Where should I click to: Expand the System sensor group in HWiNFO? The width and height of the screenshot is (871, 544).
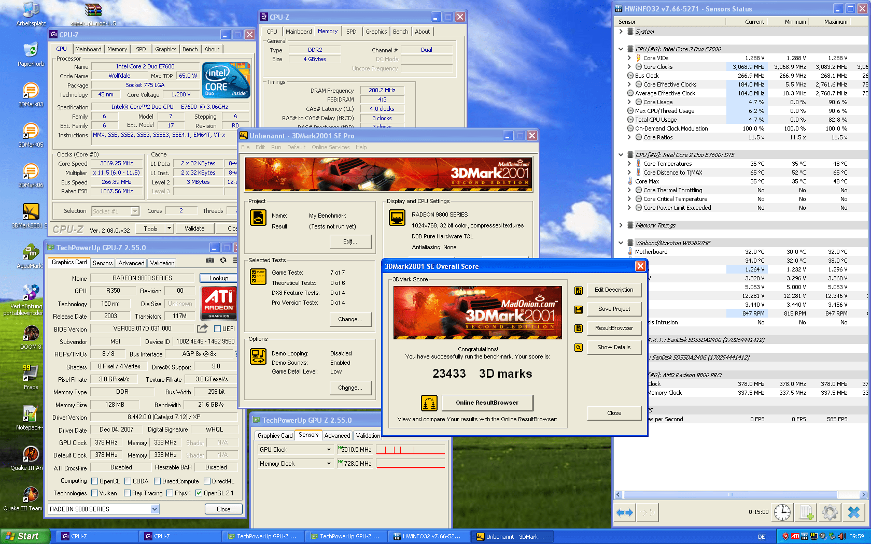coord(621,32)
